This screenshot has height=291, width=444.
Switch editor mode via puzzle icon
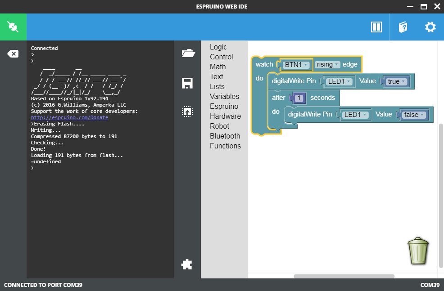[x=187, y=264]
